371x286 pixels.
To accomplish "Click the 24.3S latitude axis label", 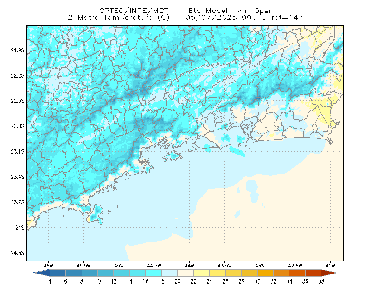I will pos(18,253).
